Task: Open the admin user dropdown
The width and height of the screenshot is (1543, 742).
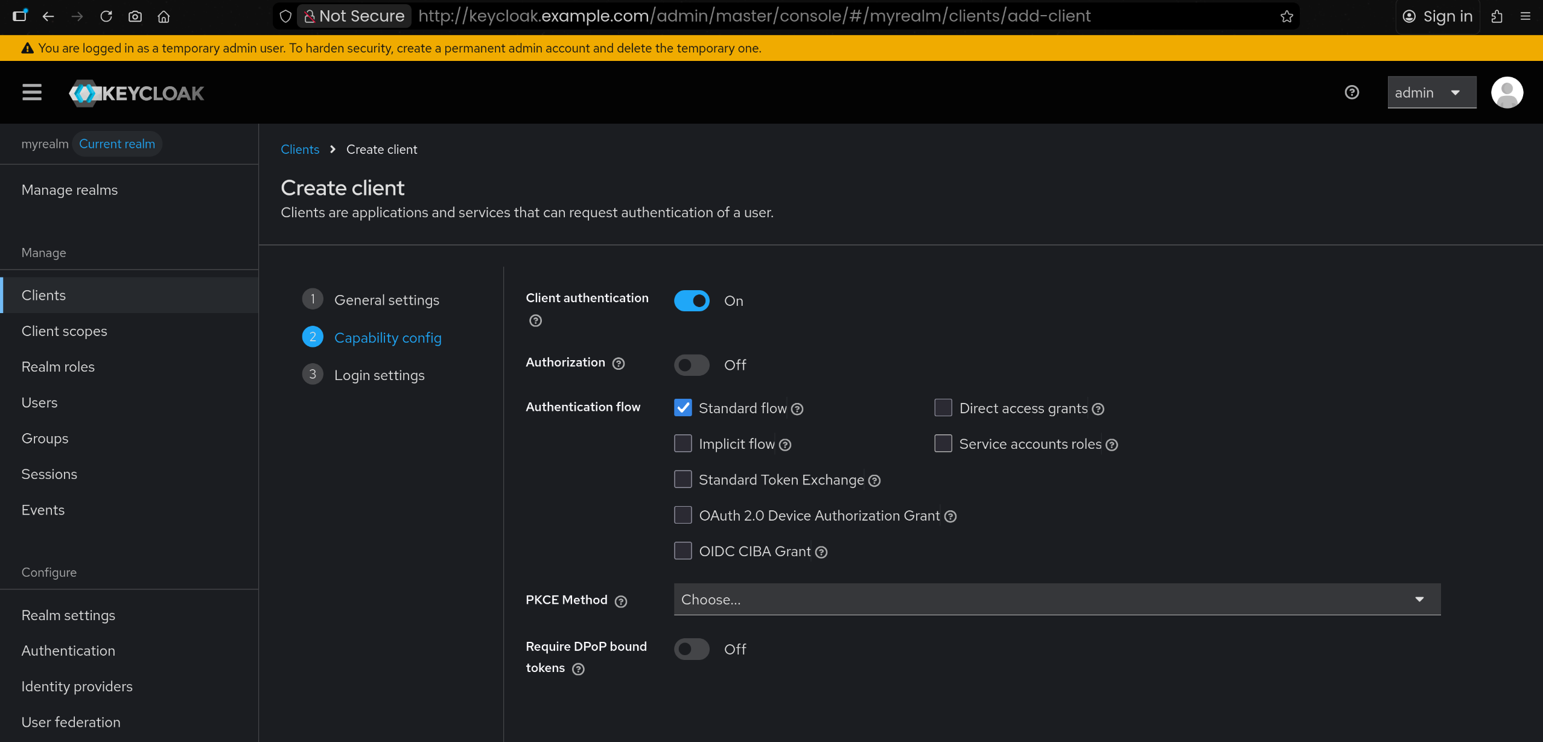Action: (1431, 92)
